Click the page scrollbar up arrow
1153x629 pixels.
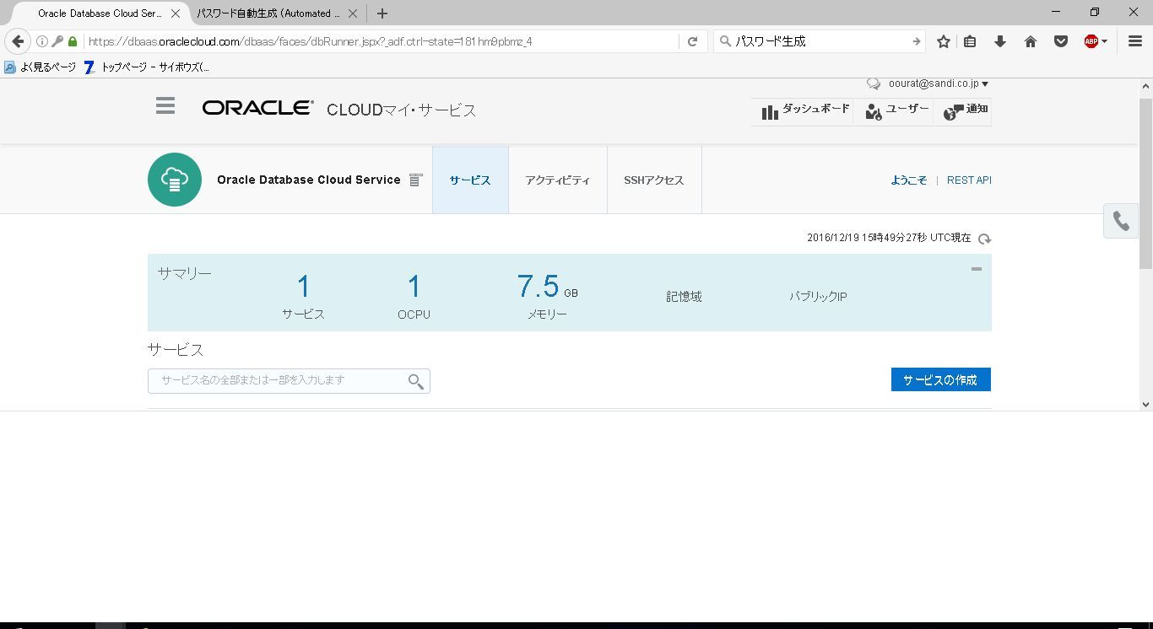click(1145, 86)
